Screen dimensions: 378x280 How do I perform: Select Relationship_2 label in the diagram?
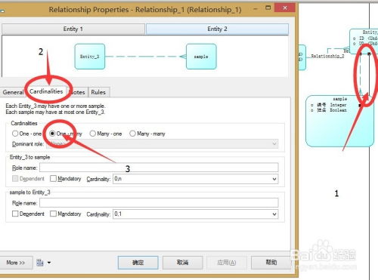click(327, 56)
